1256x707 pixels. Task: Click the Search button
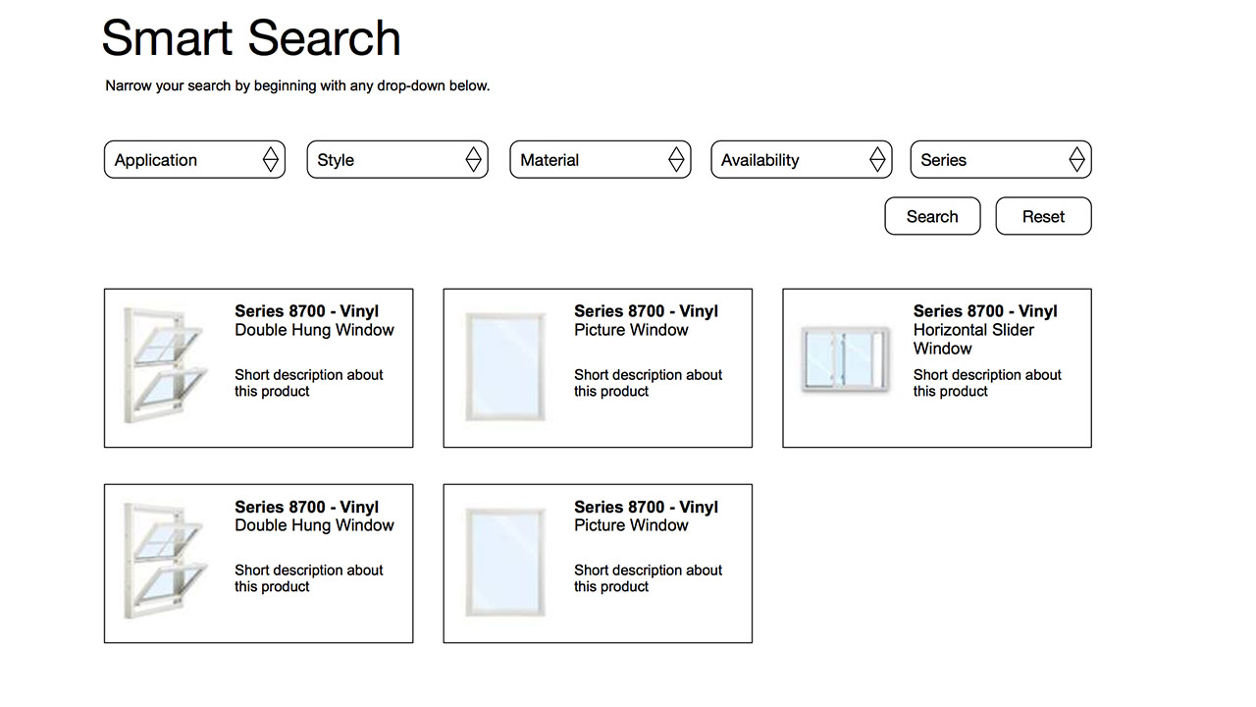coord(932,217)
